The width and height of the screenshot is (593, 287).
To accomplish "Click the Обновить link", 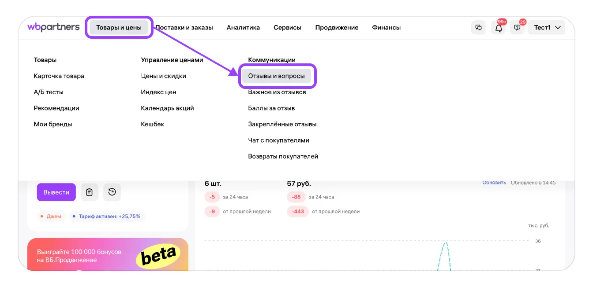I will tap(494, 183).
